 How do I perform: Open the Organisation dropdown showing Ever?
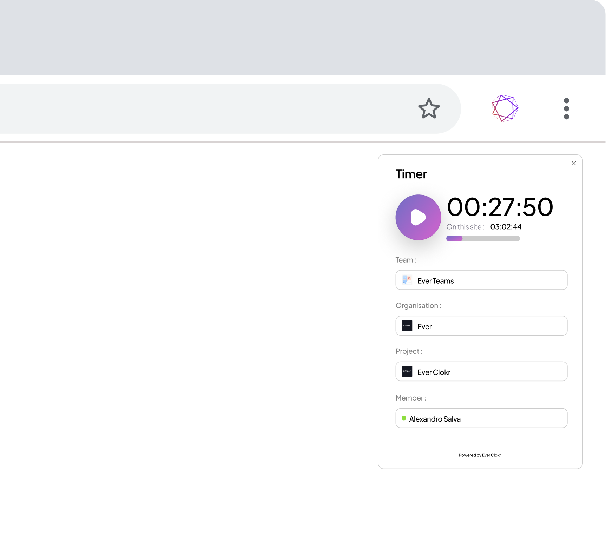[481, 326]
